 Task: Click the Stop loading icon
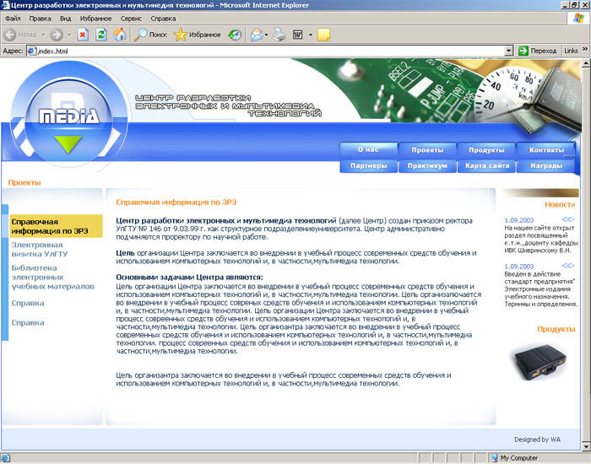tap(83, 35)
